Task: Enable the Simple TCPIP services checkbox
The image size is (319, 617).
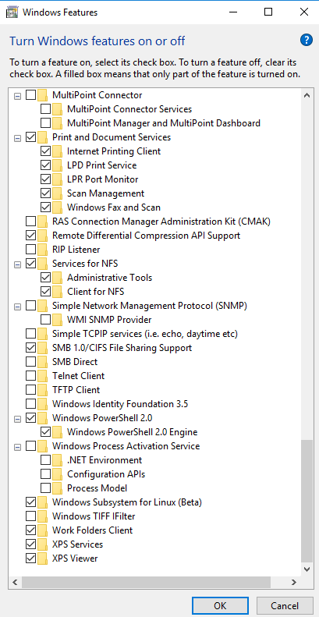Action: point(30,334)
